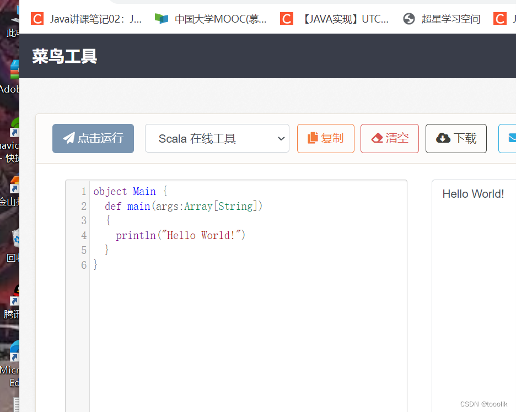Click the 复制 copy button
The image size is (516, 412).
click(x=326, y=138)
